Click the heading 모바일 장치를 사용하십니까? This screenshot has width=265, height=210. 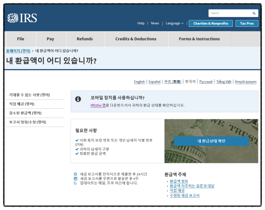coord(117,98)
